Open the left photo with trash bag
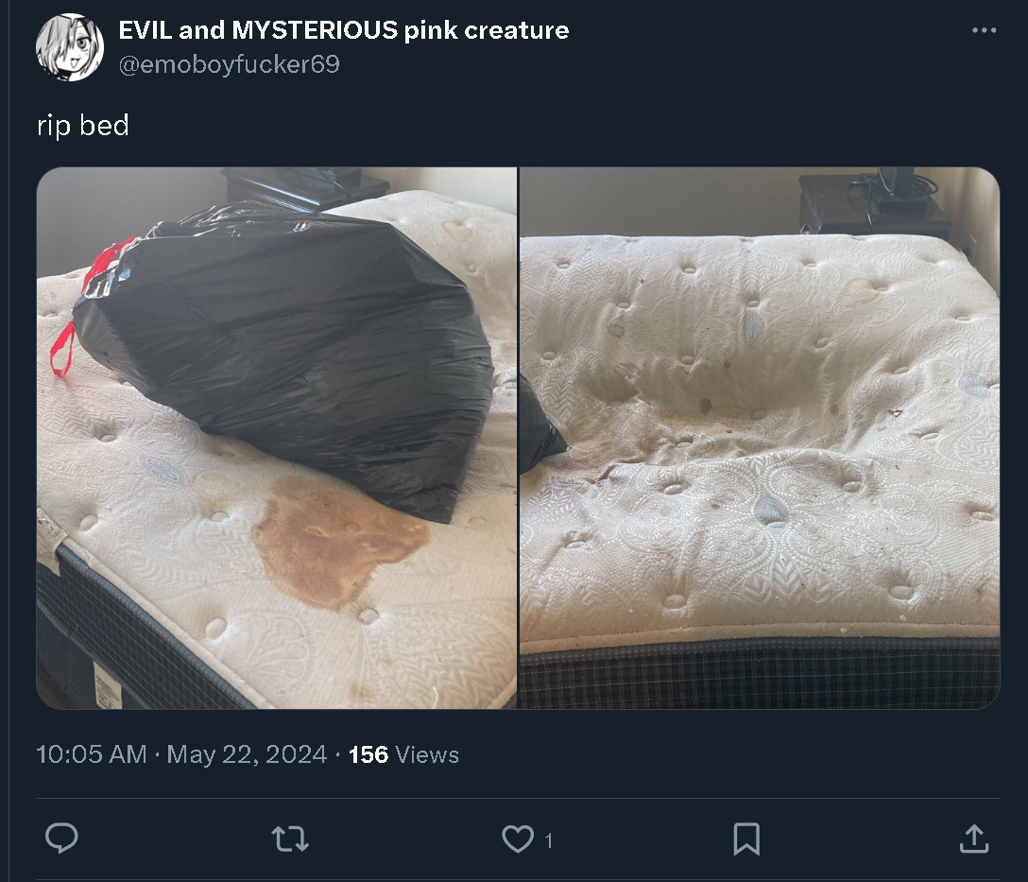1028x882 pixels. 277,438
